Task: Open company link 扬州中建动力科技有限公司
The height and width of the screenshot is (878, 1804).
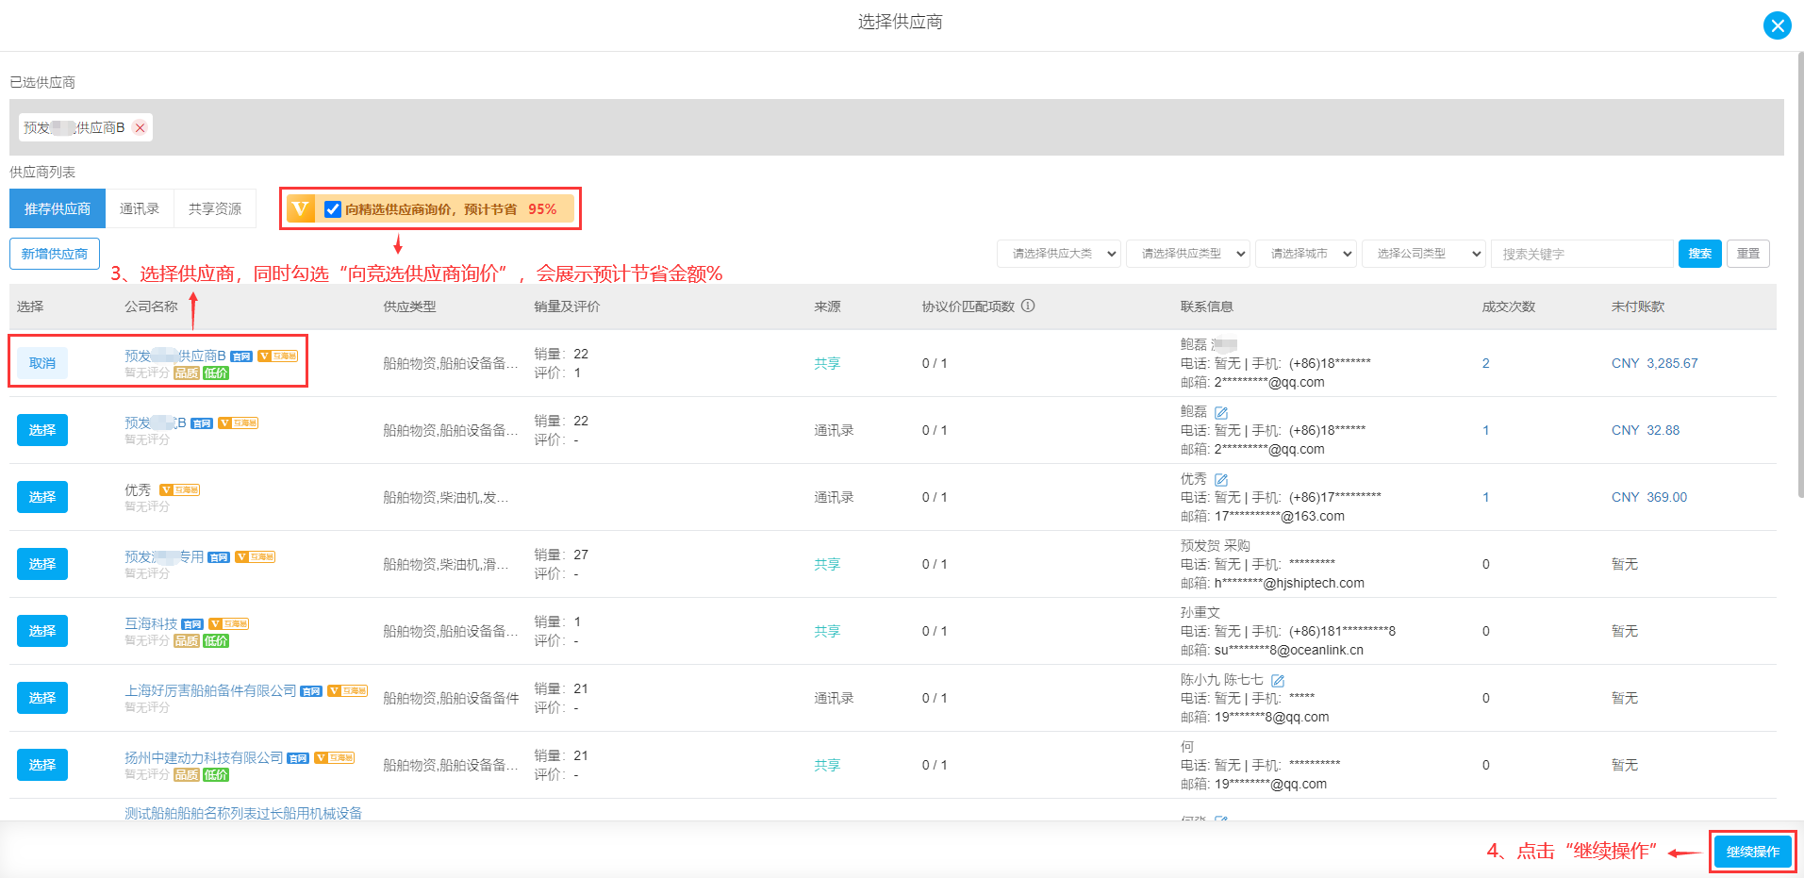Action: (x=204, y=757)
